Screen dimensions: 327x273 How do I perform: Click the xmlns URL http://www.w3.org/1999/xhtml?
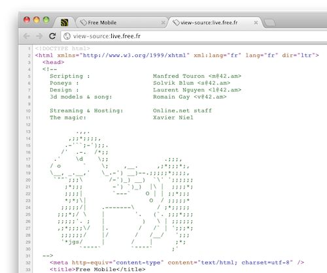pyautogui.click(x=134, y=56)
